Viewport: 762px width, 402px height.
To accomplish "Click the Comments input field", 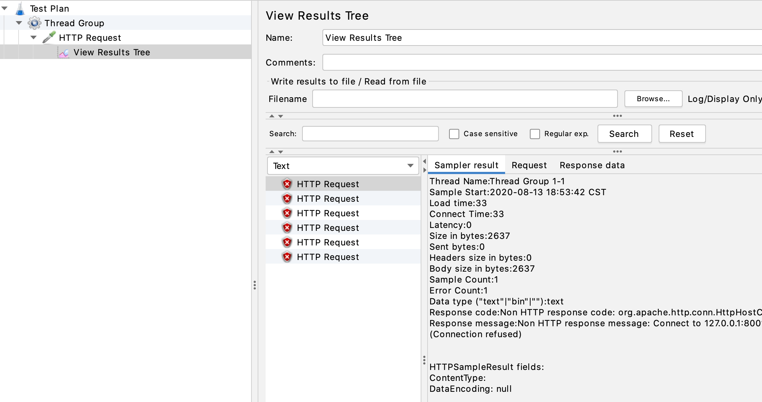I will [x=542, y=62].
